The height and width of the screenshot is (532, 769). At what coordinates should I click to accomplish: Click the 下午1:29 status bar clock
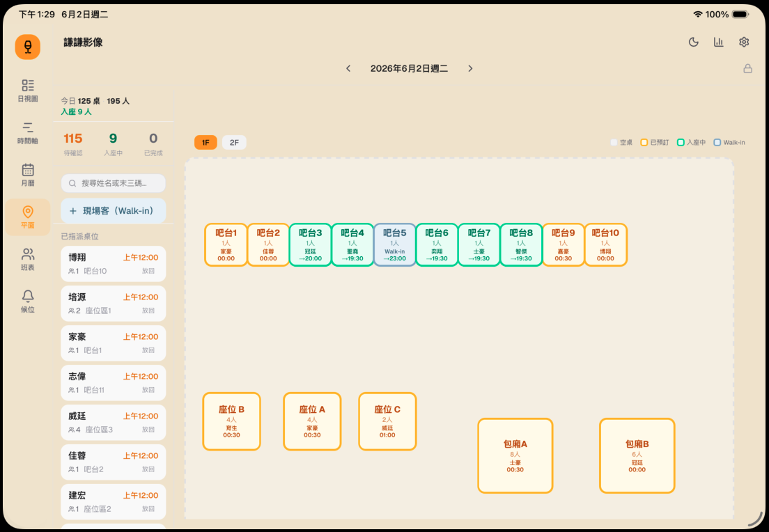click(x=37, y=15)
